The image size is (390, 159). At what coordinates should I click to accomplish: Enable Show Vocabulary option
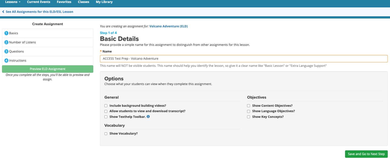click(x=106, y=133)
